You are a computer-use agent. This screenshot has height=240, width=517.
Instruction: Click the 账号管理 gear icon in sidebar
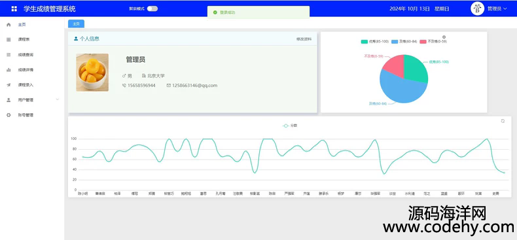[9, 115]
